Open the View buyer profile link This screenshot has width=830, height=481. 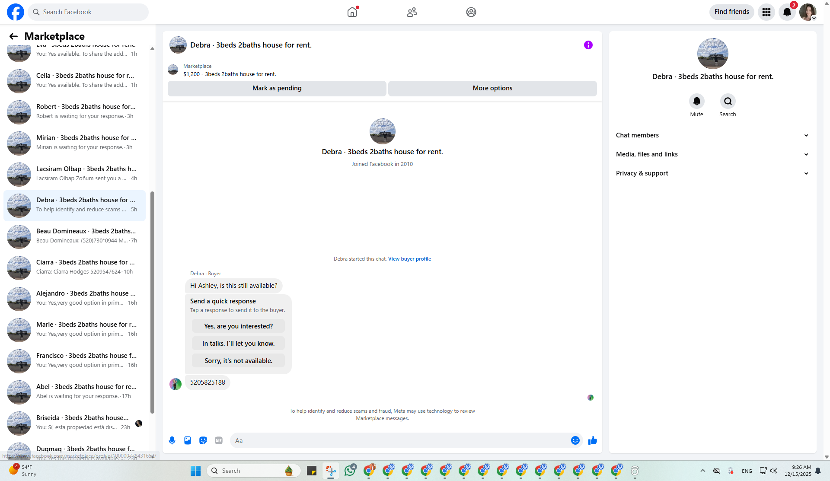[409, 259]
